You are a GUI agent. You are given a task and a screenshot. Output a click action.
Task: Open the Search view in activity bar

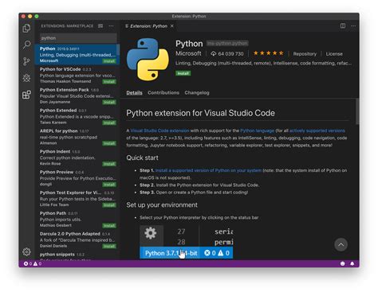[x=26, y=45]
